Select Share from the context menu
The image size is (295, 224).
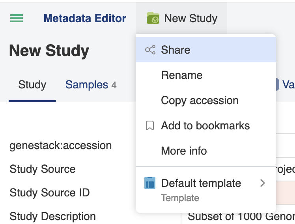tap(206, 50)
